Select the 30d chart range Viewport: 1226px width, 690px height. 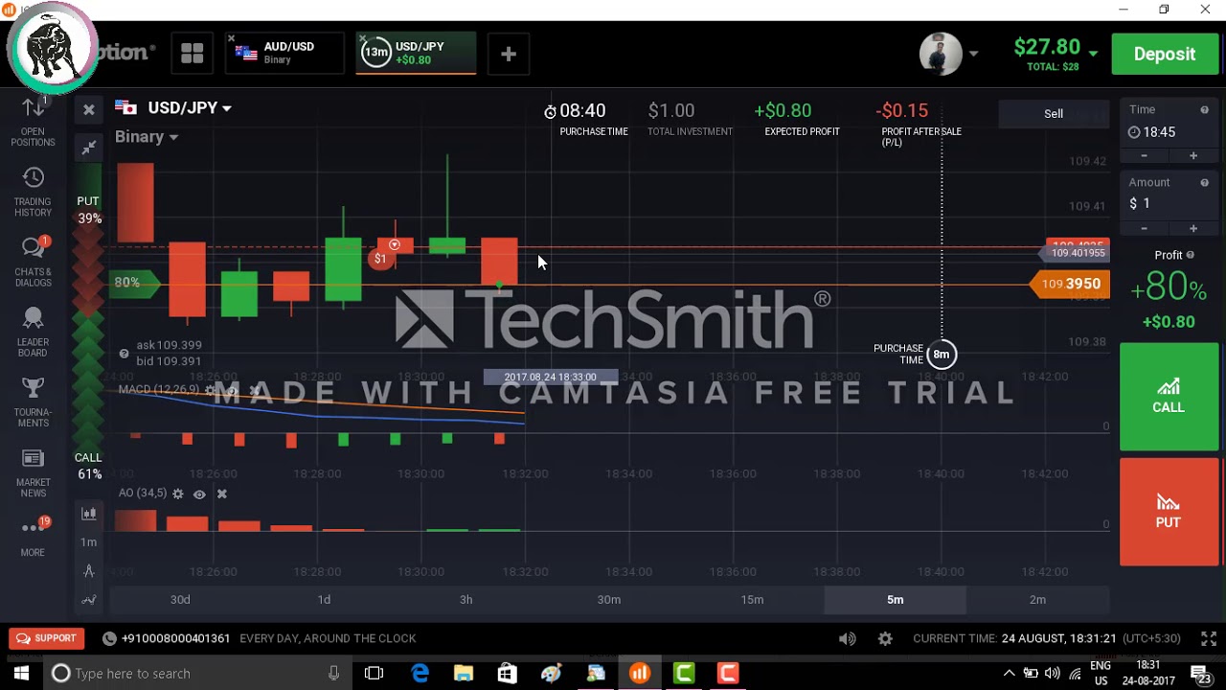click(180, 600)
